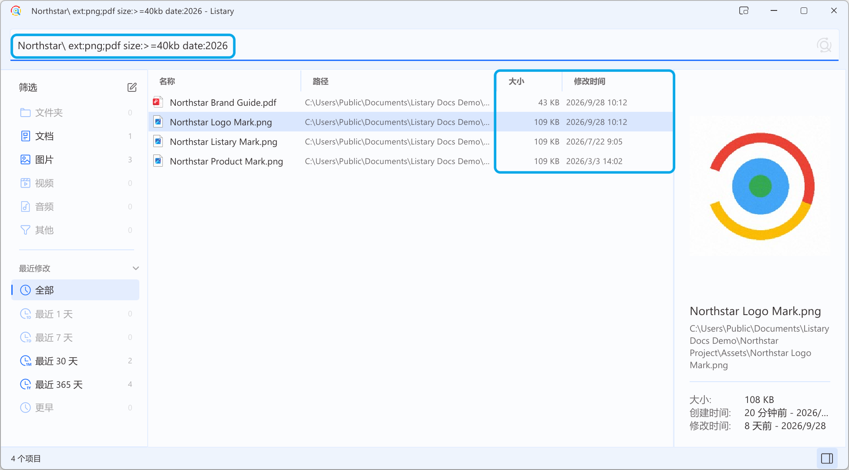
Task: Select Northstar Listary Mark.png result
Action: pyautogui.click(x=411, y=141)
